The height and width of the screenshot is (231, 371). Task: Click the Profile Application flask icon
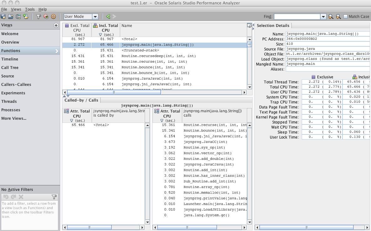26,16
